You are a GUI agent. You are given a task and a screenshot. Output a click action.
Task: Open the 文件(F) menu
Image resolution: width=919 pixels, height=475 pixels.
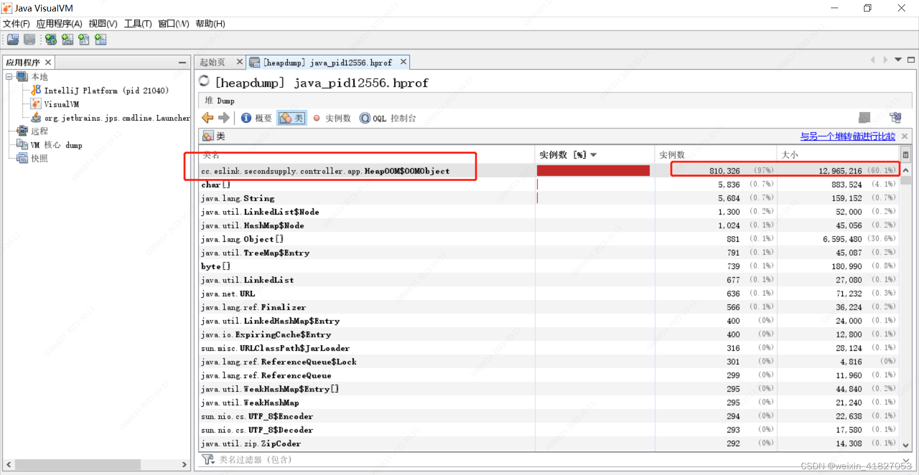[x=16, y=24]
